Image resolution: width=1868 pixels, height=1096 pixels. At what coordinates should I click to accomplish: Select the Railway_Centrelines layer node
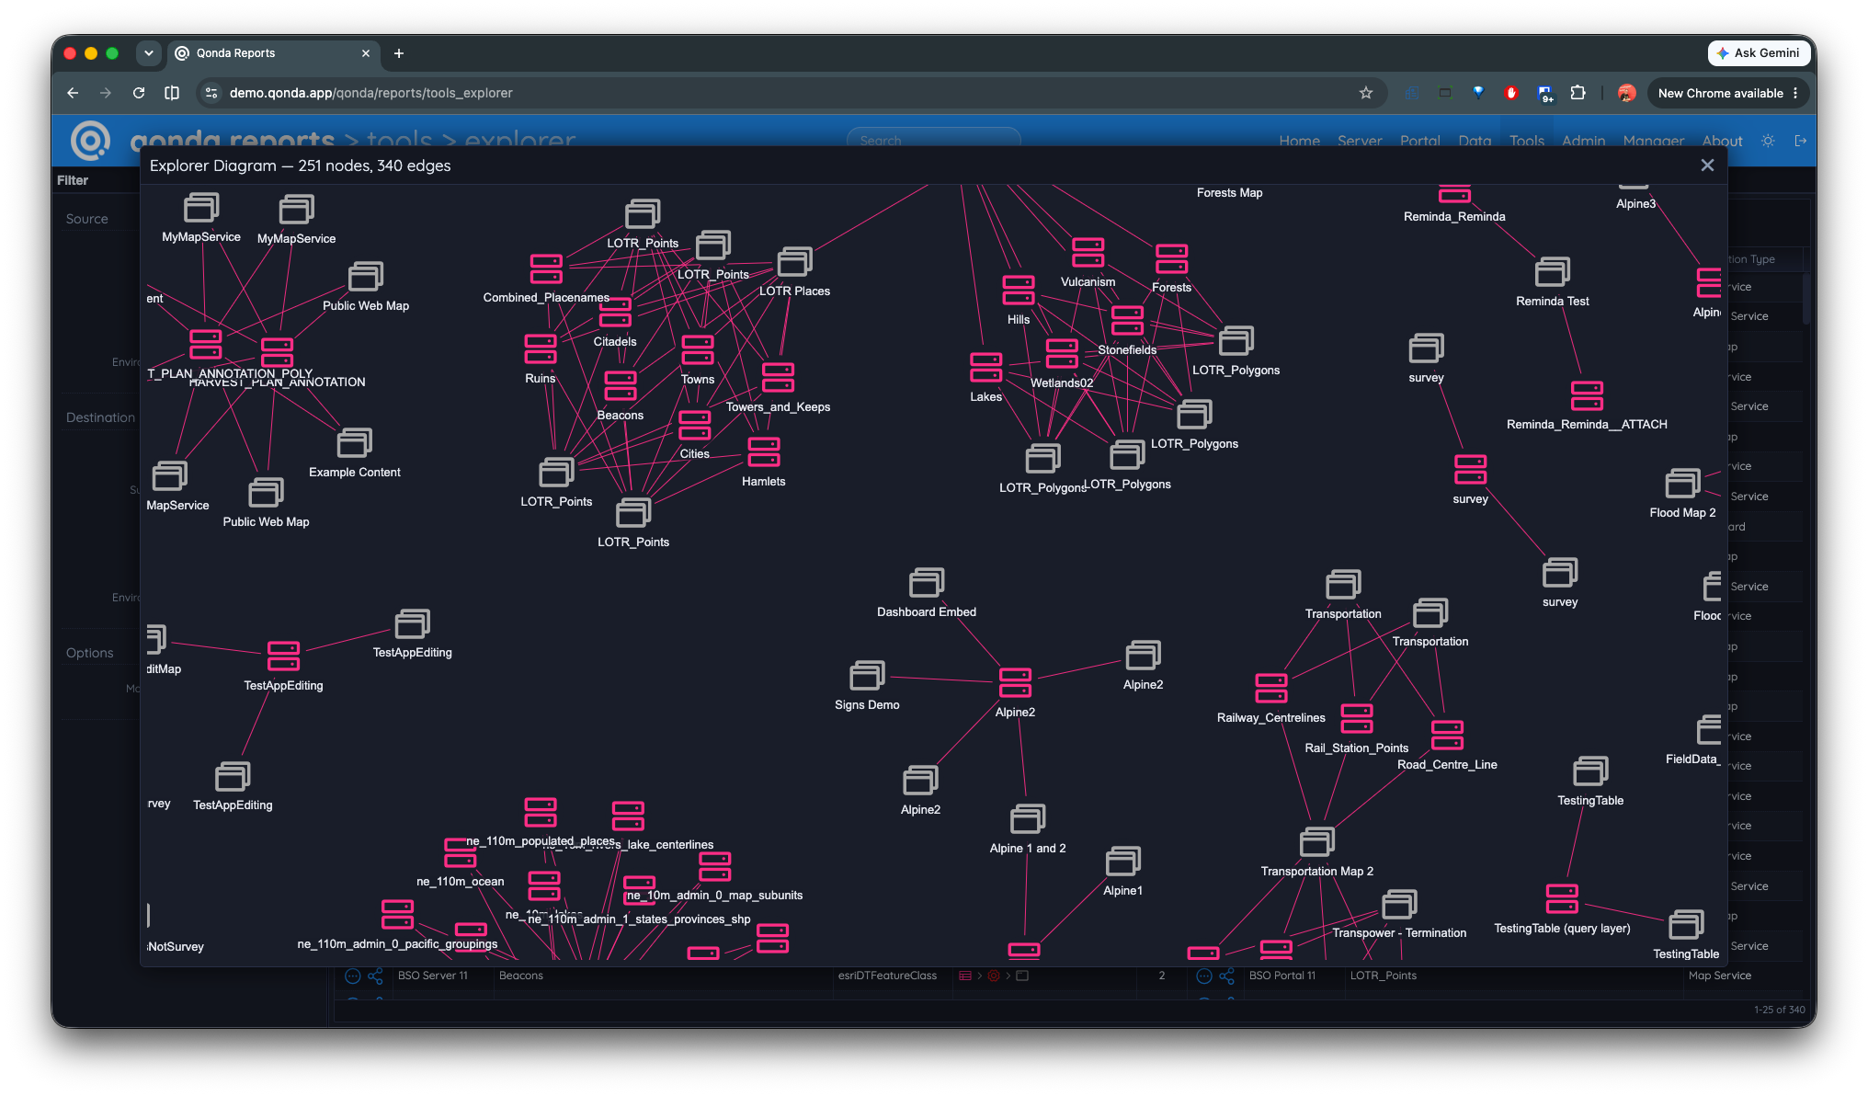pyautogui.click(x=1271, y=689)
